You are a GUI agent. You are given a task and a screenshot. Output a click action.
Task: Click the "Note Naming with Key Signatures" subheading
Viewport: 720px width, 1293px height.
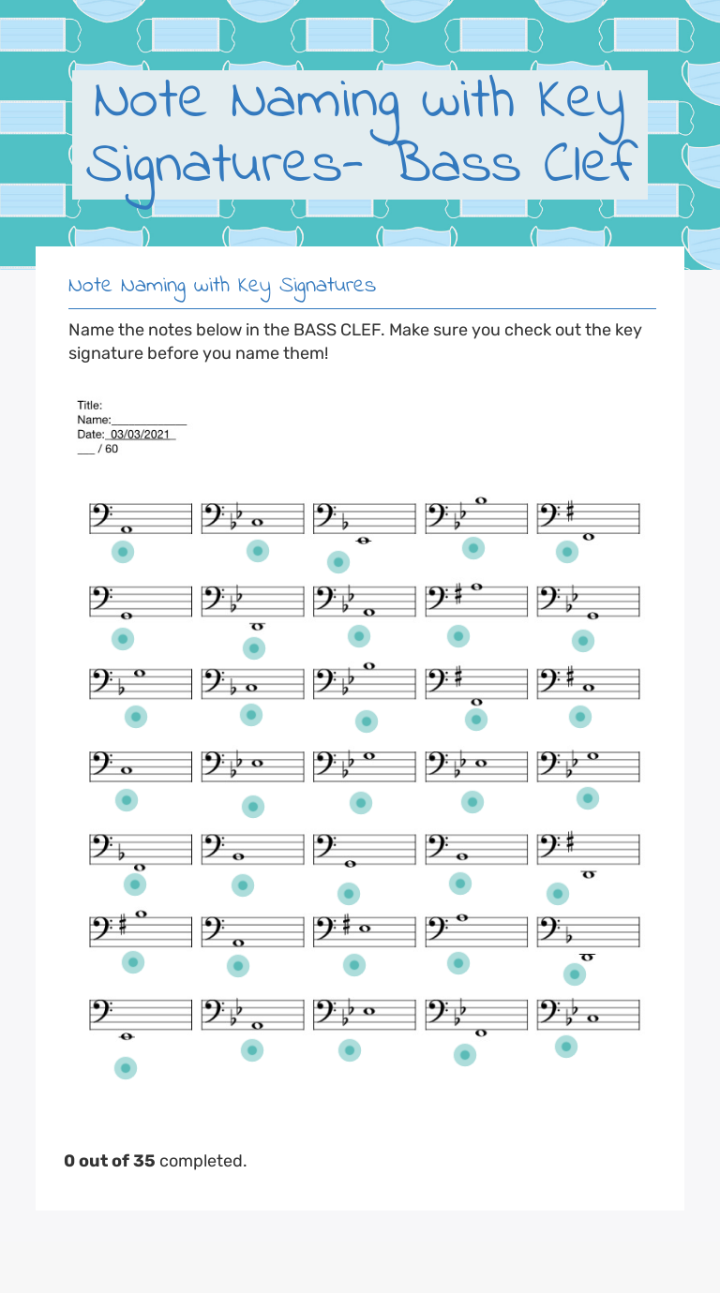click(x=222, y=285)
